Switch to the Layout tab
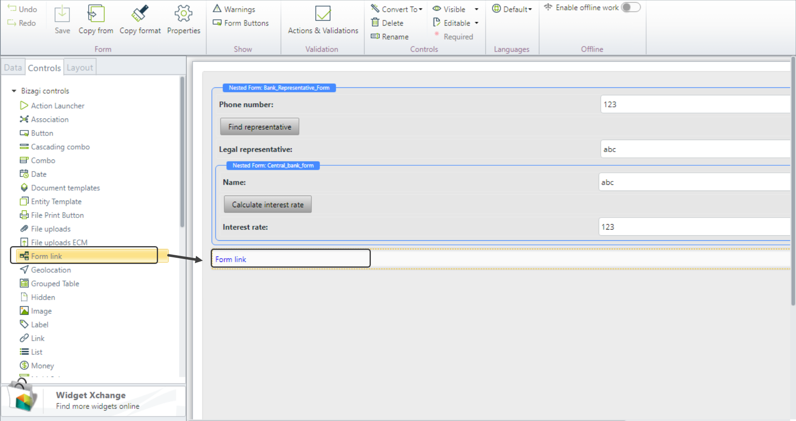The width and height of the screenshot is (796, 421). click(80, 68)
